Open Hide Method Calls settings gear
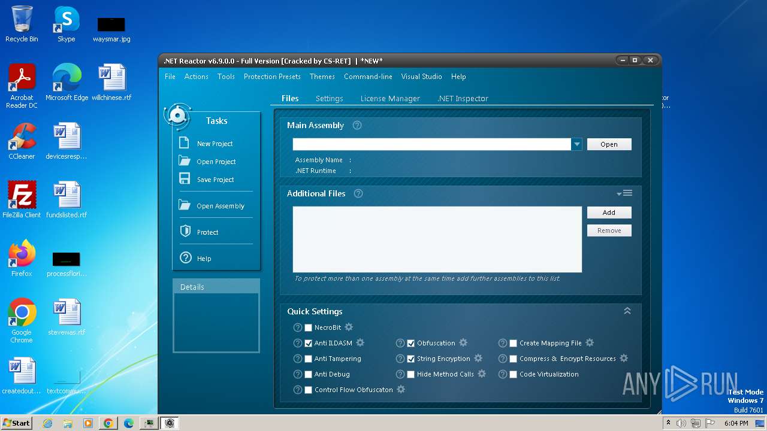 (x=482, y=374)
